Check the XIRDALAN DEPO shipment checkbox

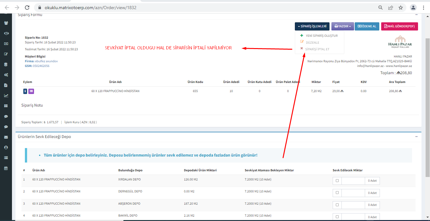point(337,181)
